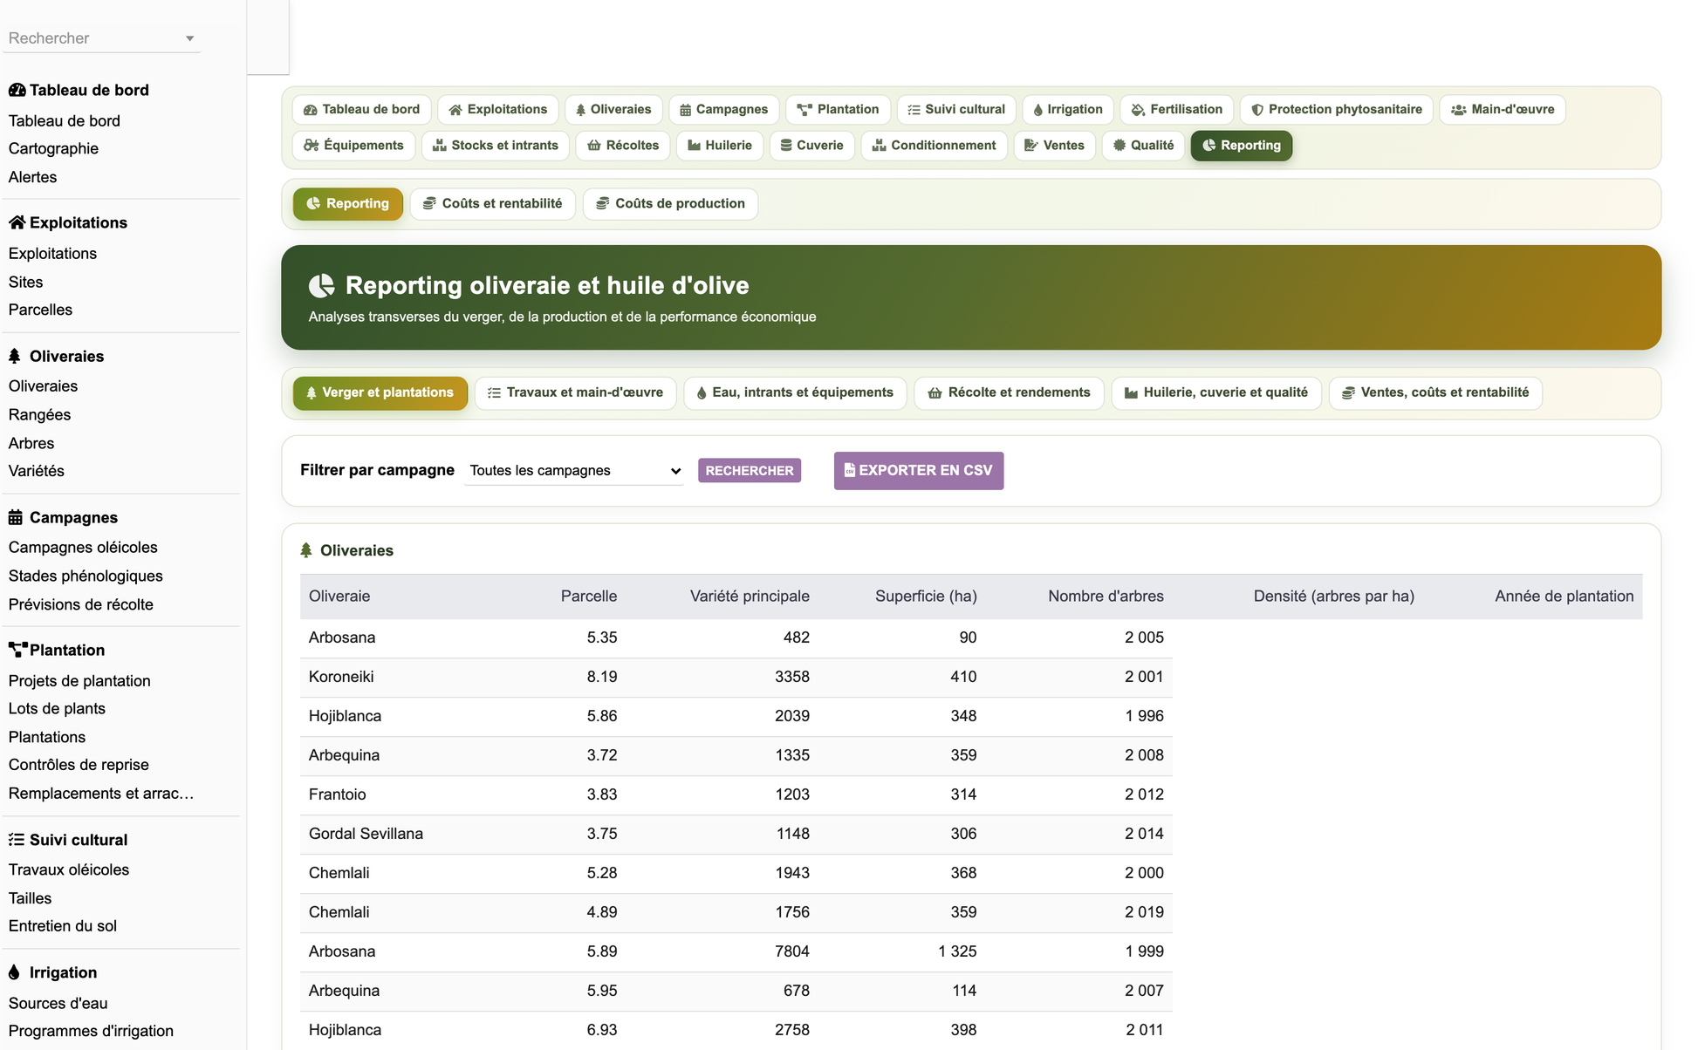Select the dark green Reporting module tab
This screenshot has width=1698, height=1050.
coord(1242,145)
